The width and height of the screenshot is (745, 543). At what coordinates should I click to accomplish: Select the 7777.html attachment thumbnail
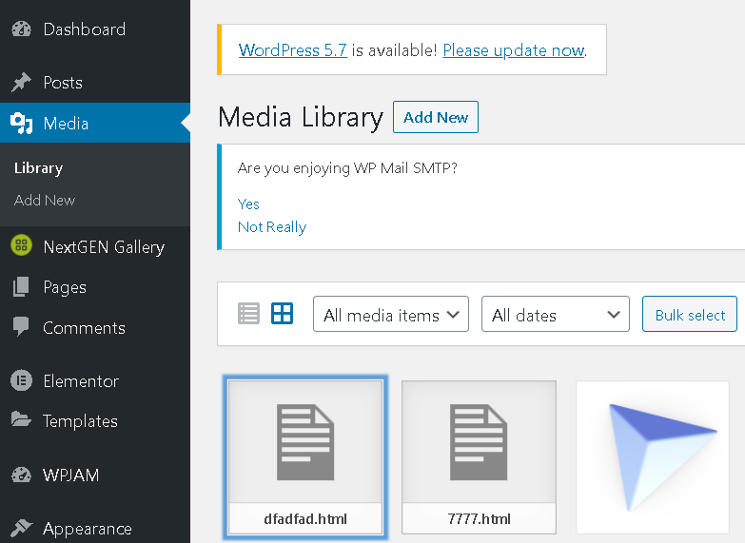[x=479, y=457]
